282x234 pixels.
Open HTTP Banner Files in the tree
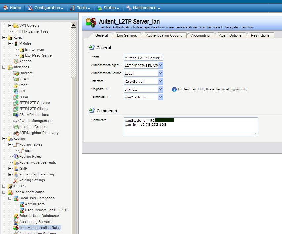coord(34,31)
